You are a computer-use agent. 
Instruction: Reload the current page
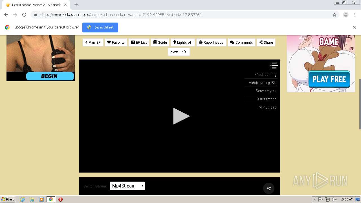tap(24, 15)
